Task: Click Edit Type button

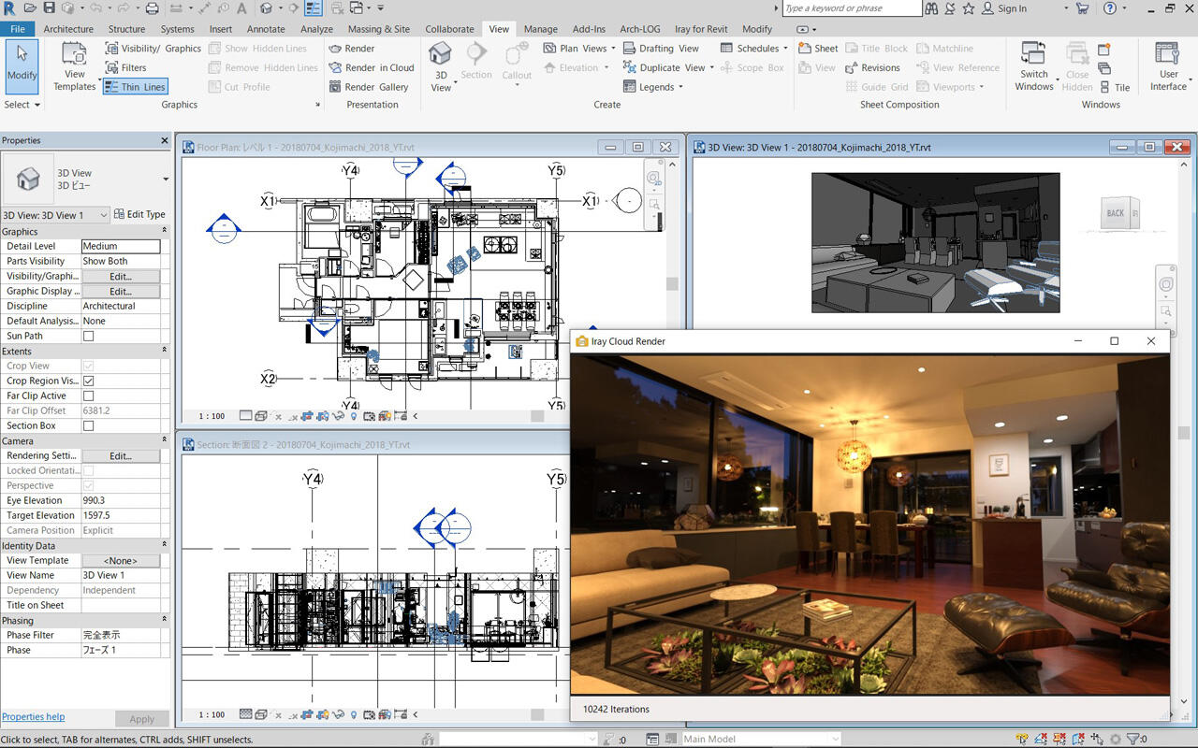Action: pos(139,215)
